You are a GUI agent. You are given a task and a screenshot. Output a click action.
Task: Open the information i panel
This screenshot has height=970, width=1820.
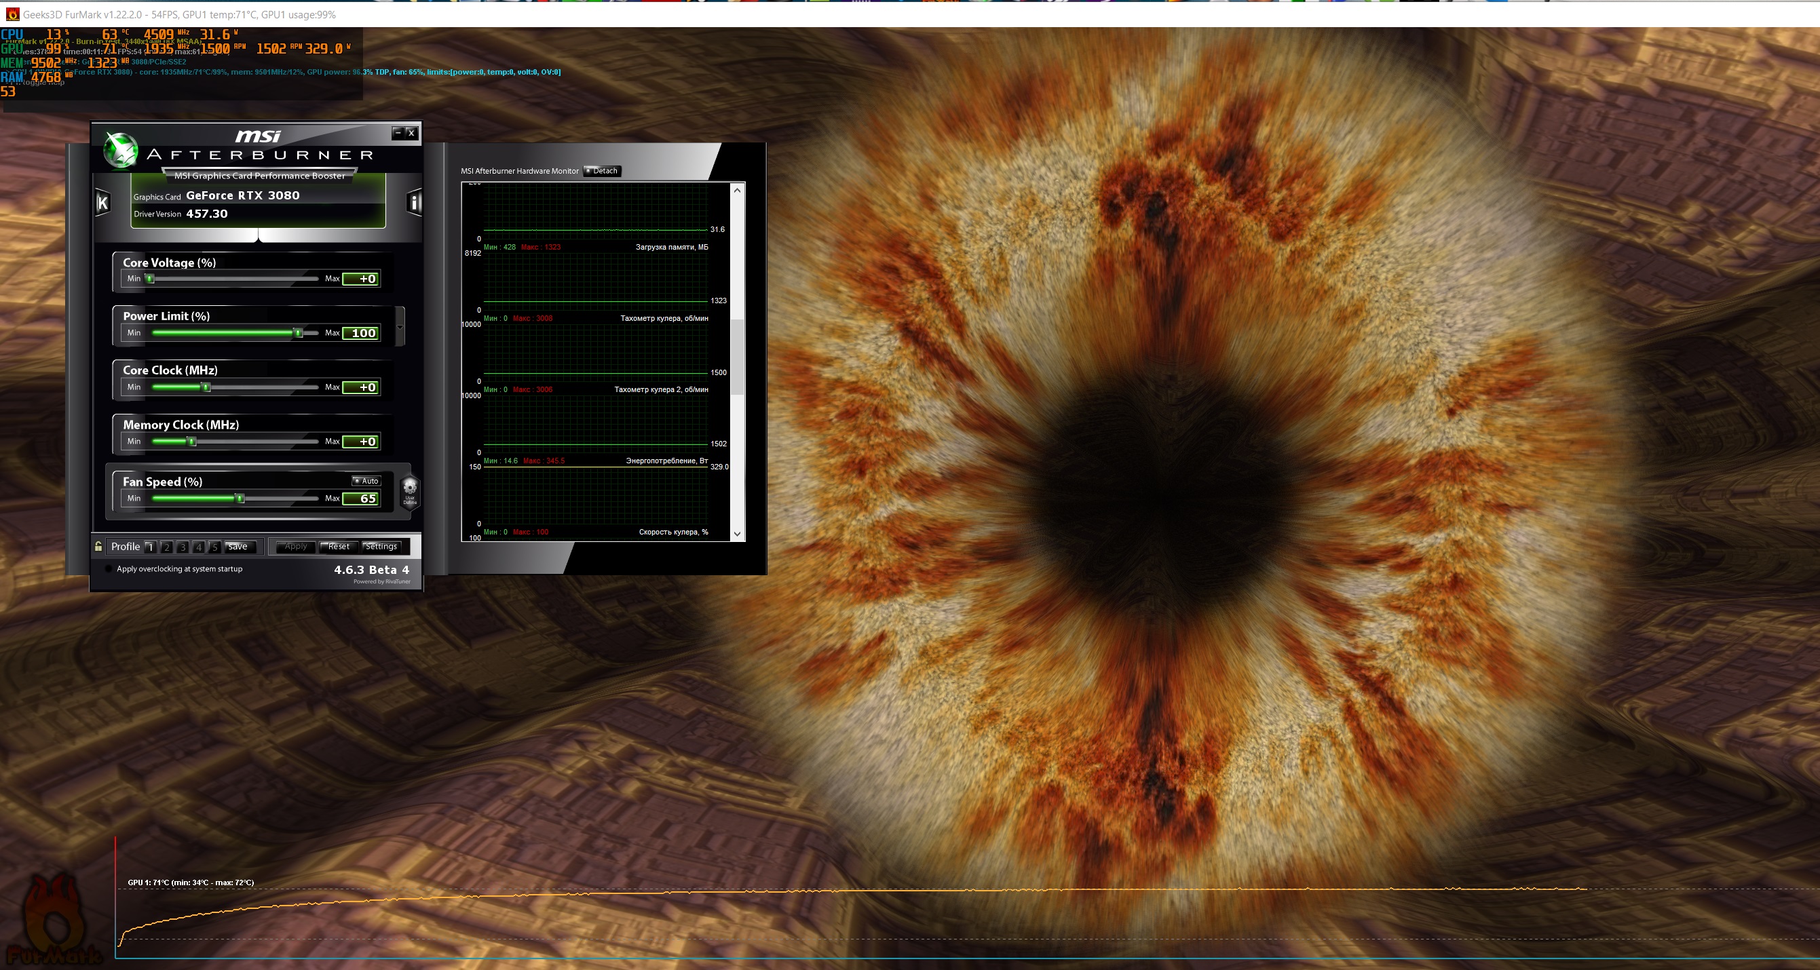point(415,203)
